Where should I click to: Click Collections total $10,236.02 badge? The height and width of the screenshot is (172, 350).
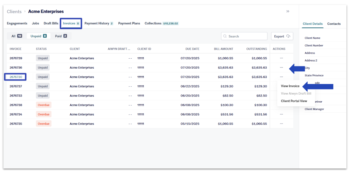coord(171,23)
